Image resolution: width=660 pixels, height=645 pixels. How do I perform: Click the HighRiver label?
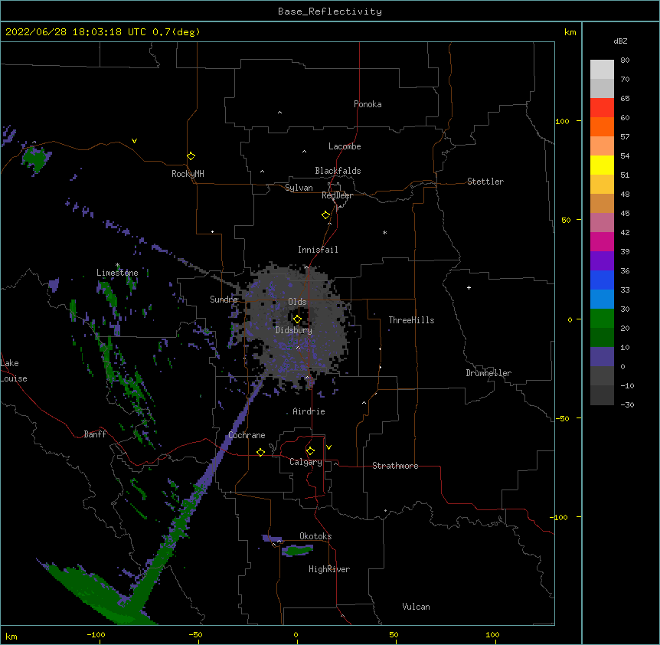(x=329, y=569)
